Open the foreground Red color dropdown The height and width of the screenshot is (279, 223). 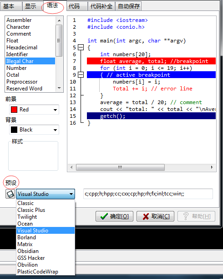click(56, 110)
